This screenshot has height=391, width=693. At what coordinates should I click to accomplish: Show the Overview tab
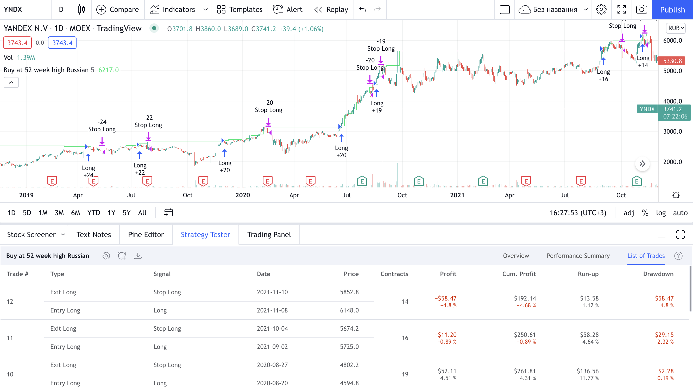(516, 256)
